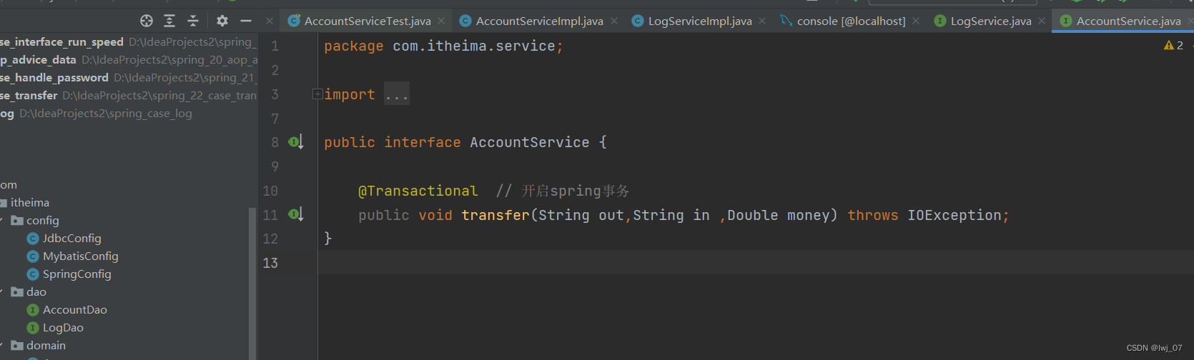Switch to the AccountServiceImpl.java tab
The image size is (1194, 360).
coord(539,21)
